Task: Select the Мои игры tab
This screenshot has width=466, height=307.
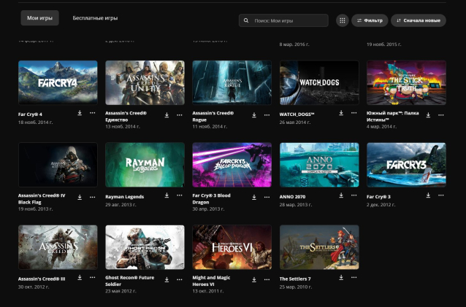Action: tap(40, 18)
